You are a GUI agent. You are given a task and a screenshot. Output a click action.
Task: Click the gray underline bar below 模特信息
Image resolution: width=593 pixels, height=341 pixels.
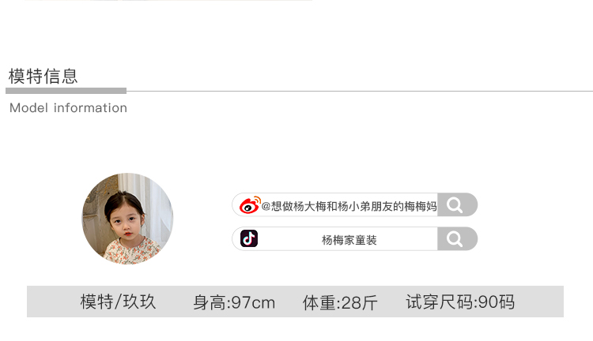click(66, 91)
